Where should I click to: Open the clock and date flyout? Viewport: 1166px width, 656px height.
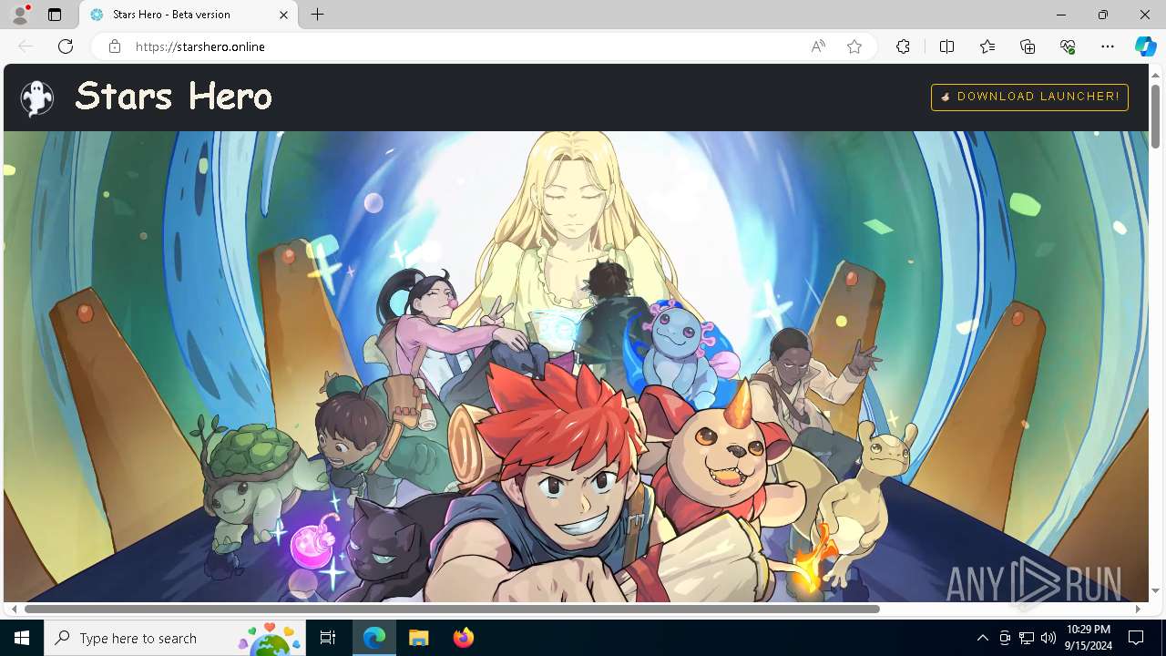pos(1088,638)
